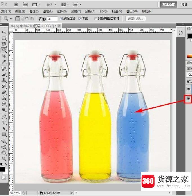Open the 帮助(H) menu
The image size is (192, 196).
(147, 12)
